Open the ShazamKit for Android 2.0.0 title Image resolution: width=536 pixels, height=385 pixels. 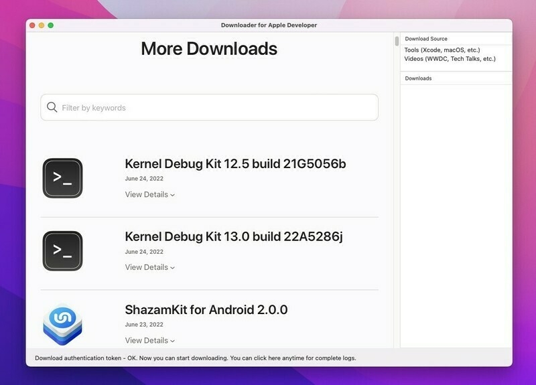point(206,309)
